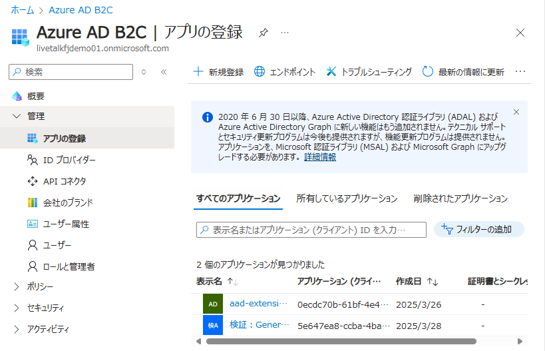Click horizontal scrollbar right arrow
Image resolution: width=545 pixels, height=351 pixels.
(520, 341)
